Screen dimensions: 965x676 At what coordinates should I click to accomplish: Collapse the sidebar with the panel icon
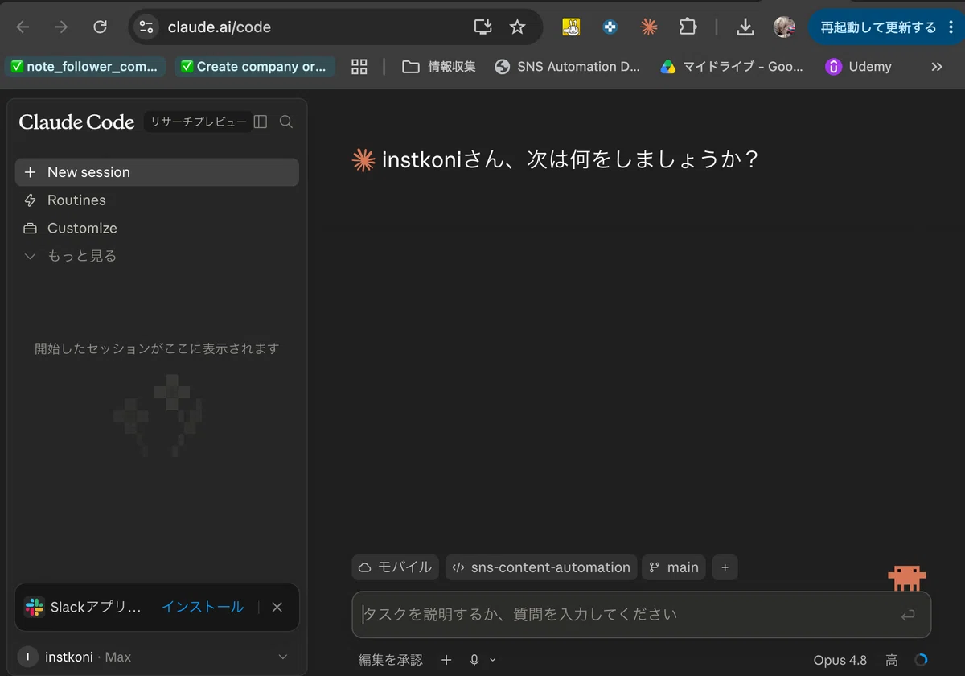(260, 122)
